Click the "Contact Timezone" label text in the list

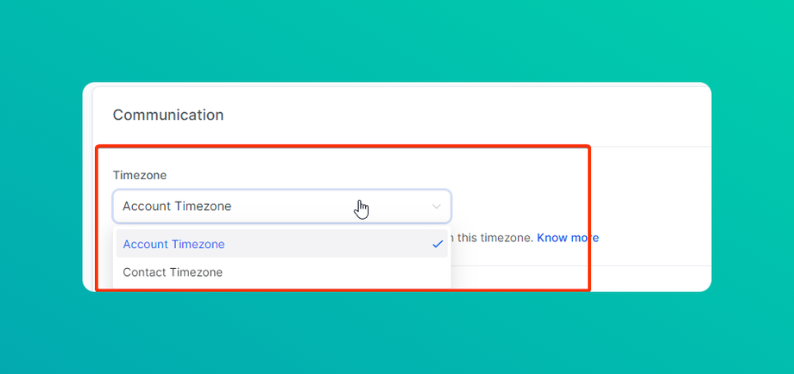pyautogui.click(x=173, y=272)
